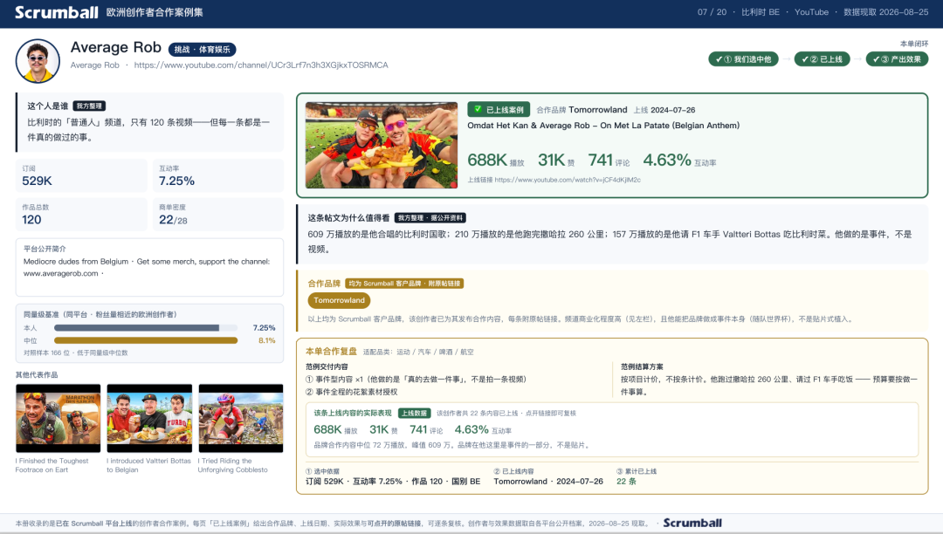The width and height of the screenshot is (943, 534).
Task: Click the 741 评论 figure in top card
Action: pos(609,161)
